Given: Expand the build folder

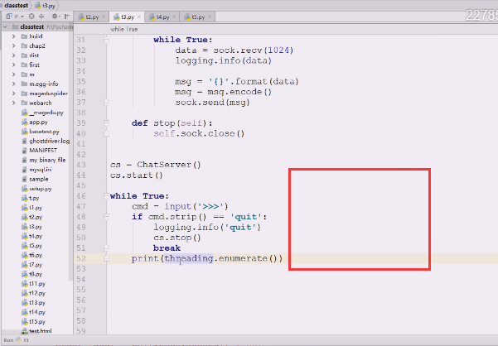Looking at the screenshot, I should pos(13,36).
